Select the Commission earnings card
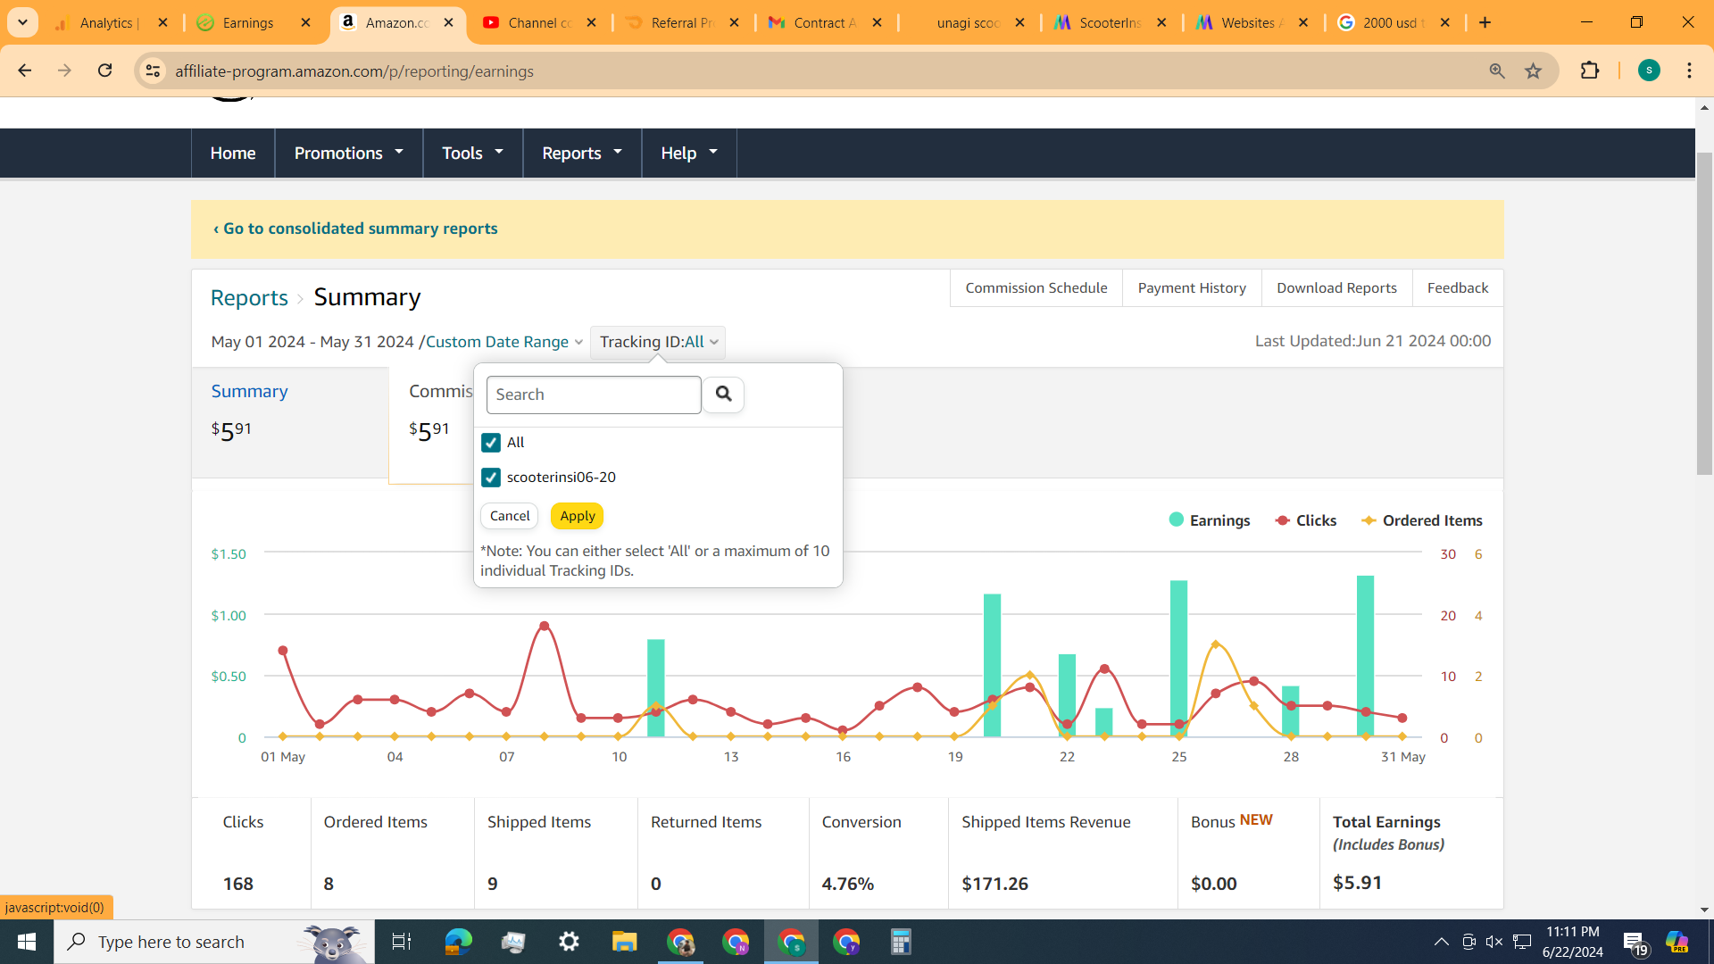 (431, 424)
